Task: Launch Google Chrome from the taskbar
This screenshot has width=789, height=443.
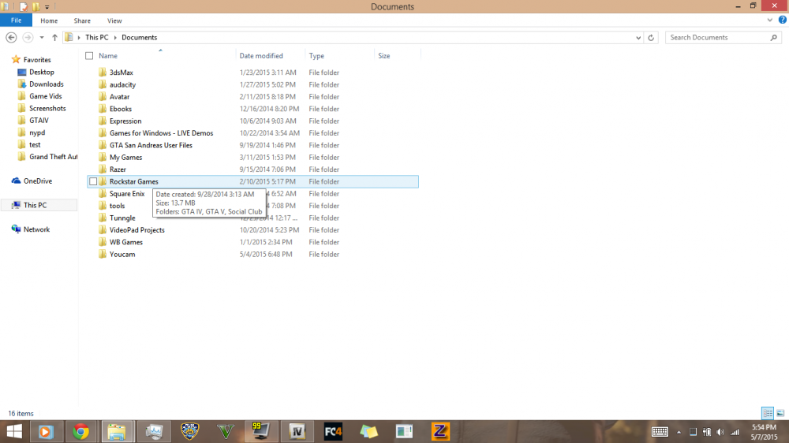Action: [x=81, y=431]
